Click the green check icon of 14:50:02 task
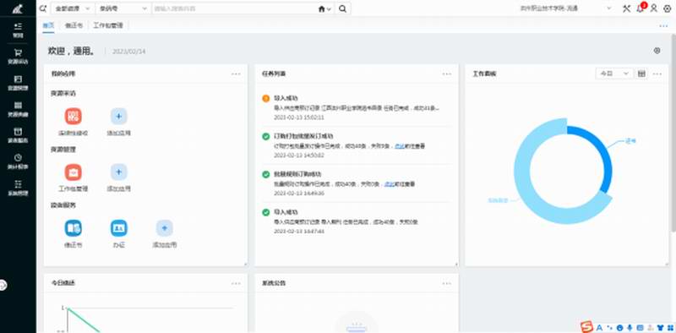 click(266, 136)
